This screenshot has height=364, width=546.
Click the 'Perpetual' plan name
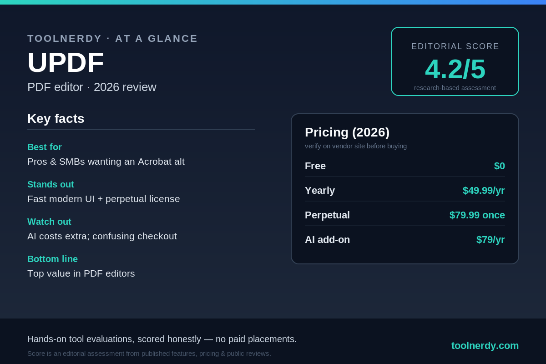[x=327, y=215]
